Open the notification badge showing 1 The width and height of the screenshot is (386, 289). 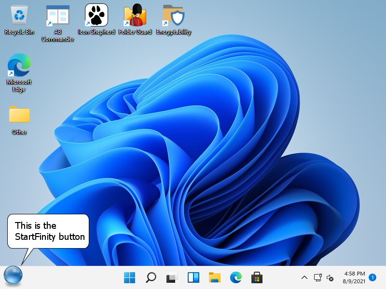point(372,277)
